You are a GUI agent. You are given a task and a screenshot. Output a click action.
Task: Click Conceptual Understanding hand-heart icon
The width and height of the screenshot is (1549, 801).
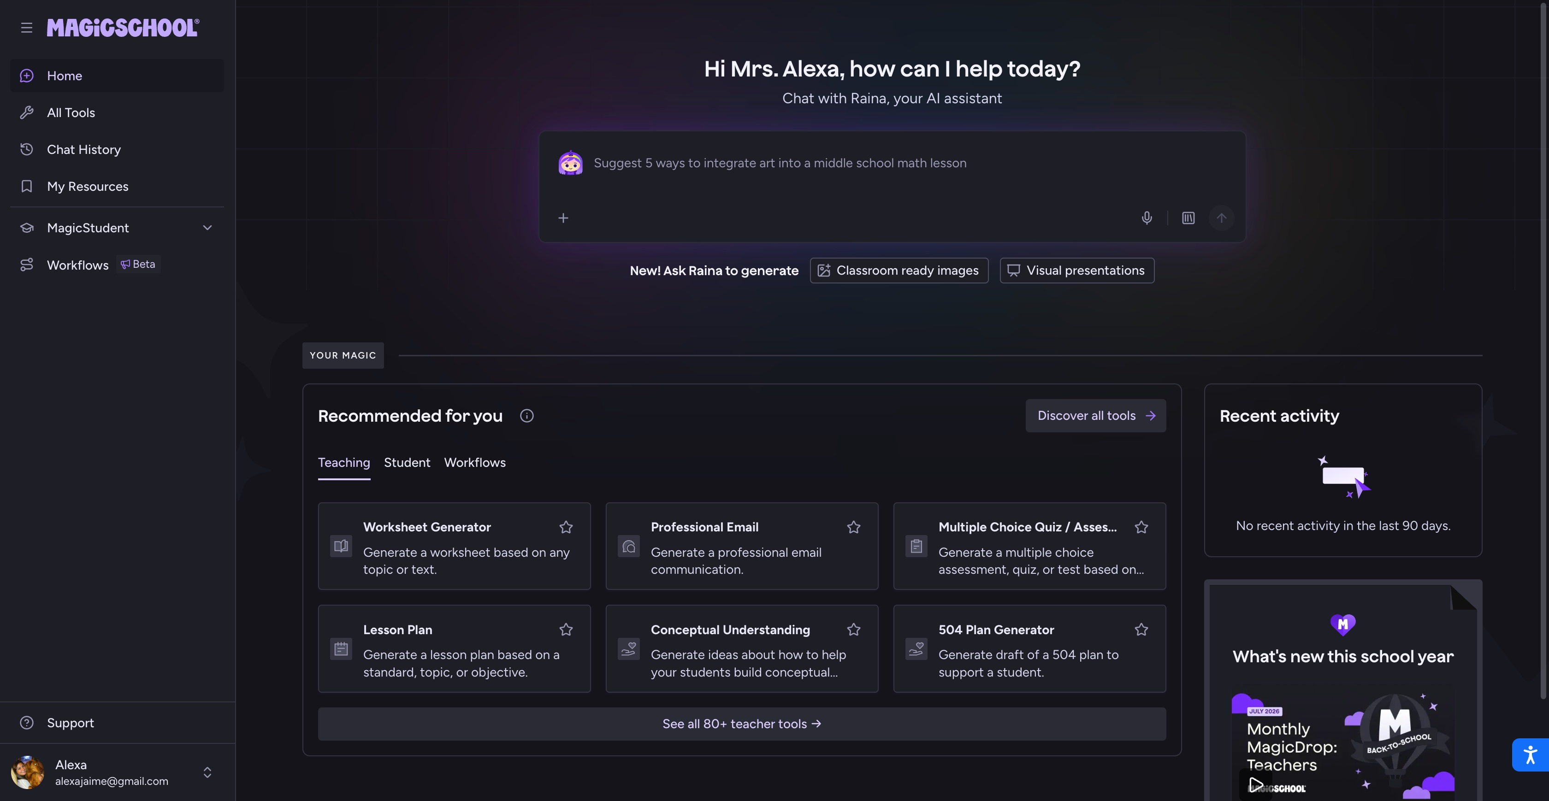(629, 649)
